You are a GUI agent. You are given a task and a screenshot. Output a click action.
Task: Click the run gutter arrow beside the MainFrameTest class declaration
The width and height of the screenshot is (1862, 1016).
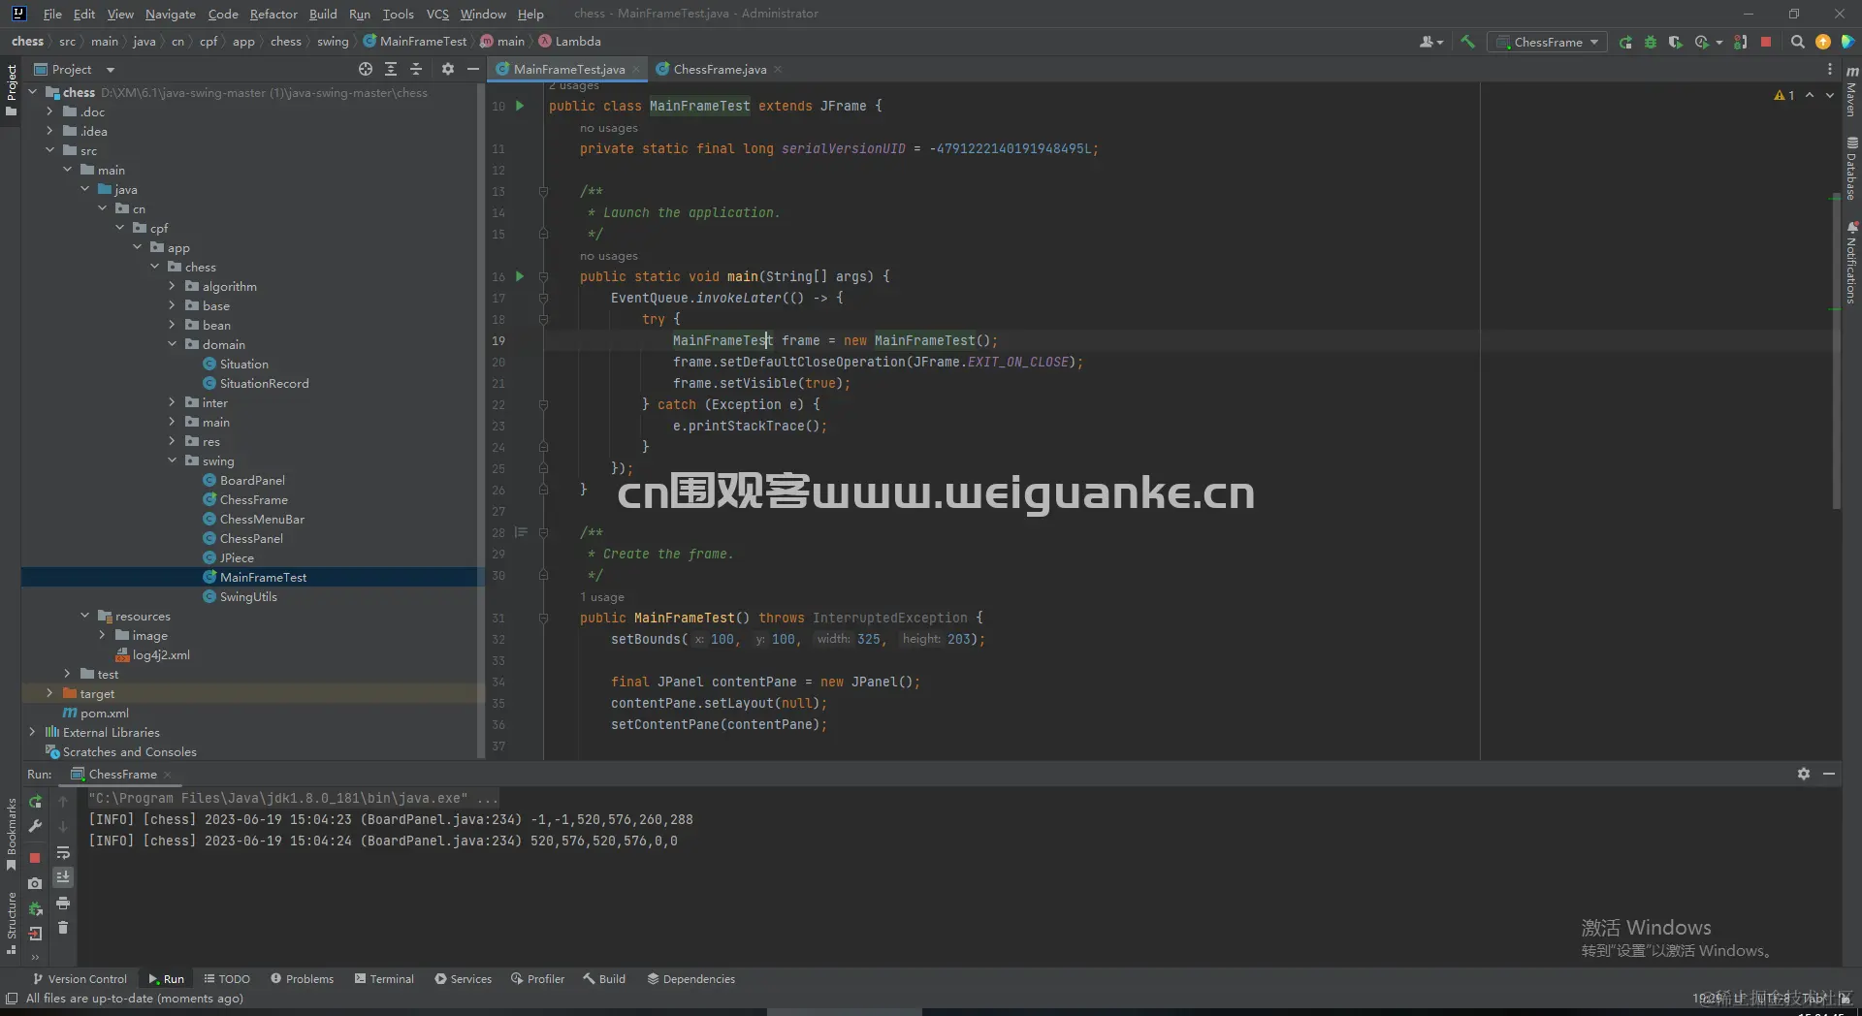coord(520,106)
